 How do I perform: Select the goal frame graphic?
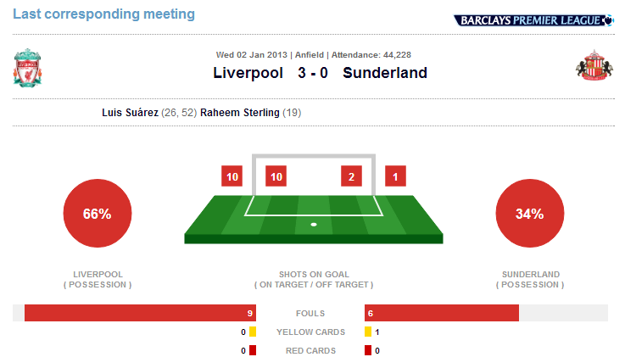314,175
